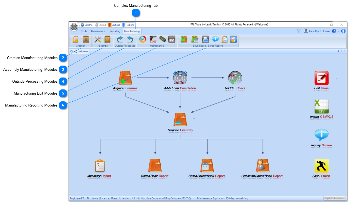Click the dark chart panel Maintenance icon
This screenshot has width=351, height=203.
[x=172, y=40]
